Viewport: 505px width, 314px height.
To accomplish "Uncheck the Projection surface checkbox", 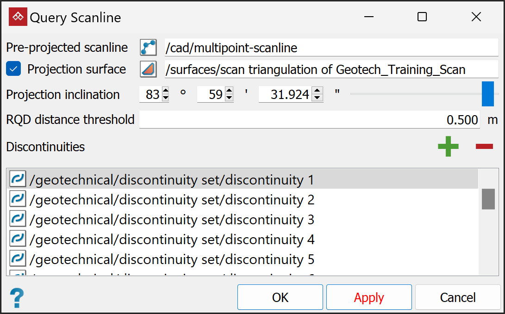I will click(x=13, y=69).
